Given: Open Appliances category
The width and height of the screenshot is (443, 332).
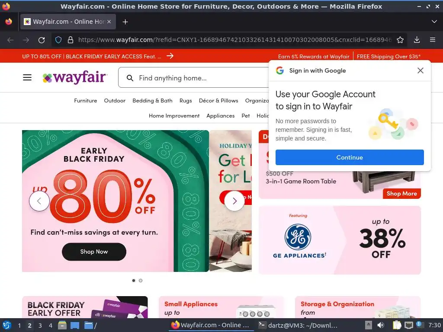Looking at the screenshot, I should tap(220, 116).
